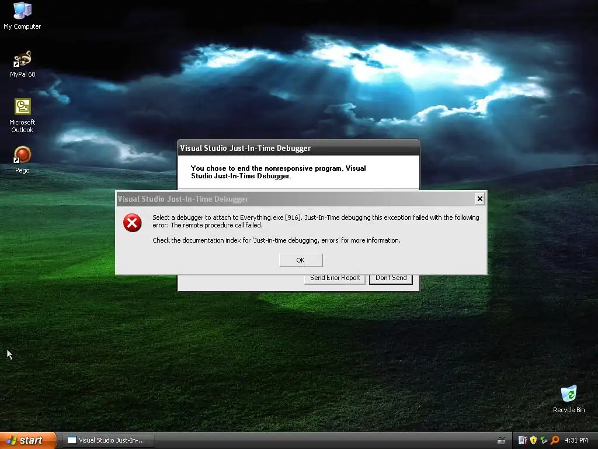
Task: Click the red error X icon in dialog
Action: pyautogui.click(x=133, y=223)
